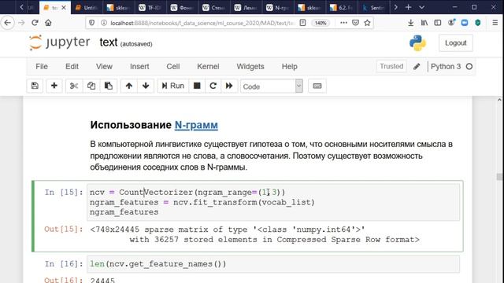The height and width of the screenshot is (283, 504).
Task: Open the command palette keyboard icon
Action: [317, 86]
